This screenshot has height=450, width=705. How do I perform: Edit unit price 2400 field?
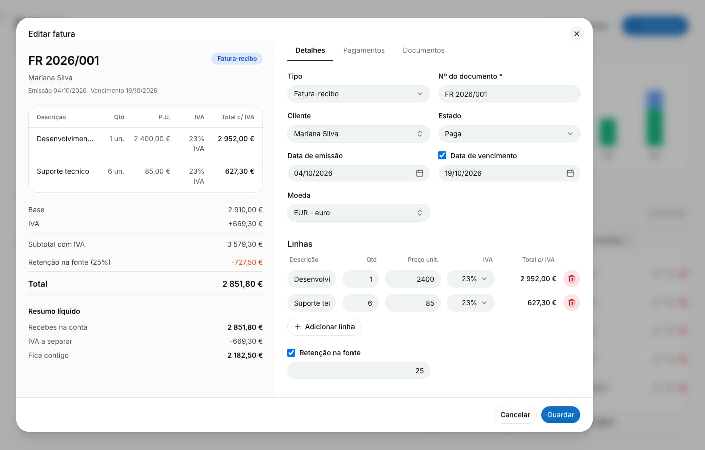tap(413, 279)
